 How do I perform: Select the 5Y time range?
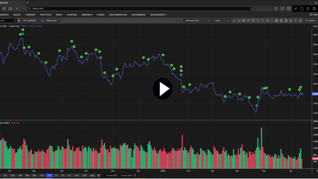[x=70, y=175]
